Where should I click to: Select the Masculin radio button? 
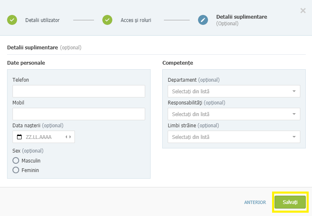click(x=16, y=160)
